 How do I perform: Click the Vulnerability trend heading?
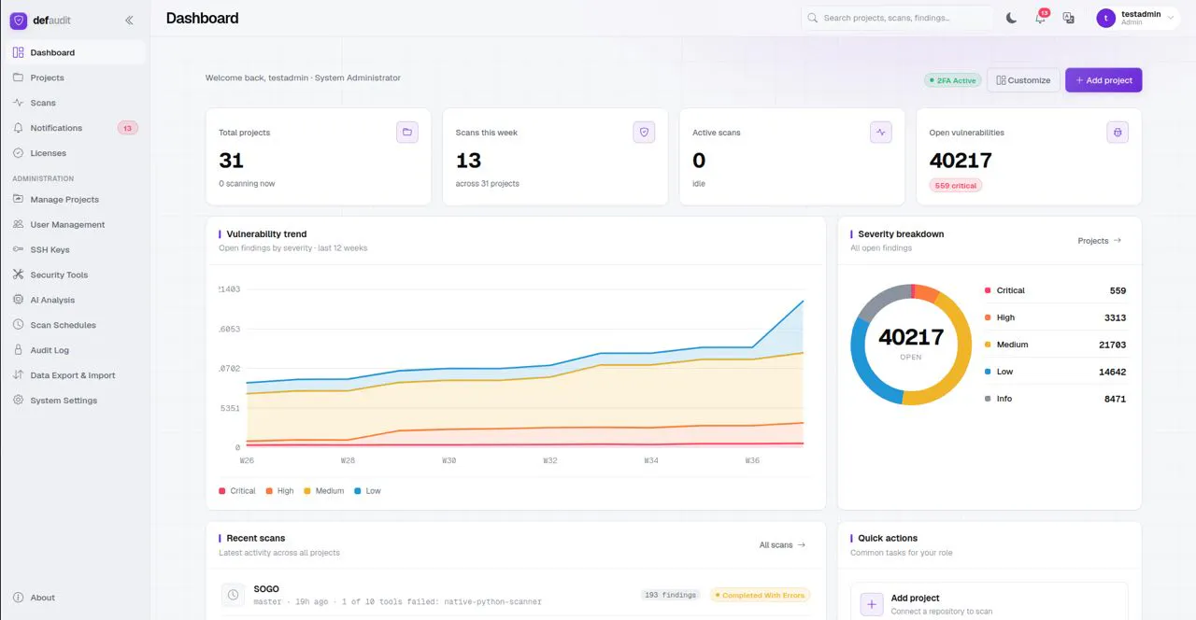point(266,234)
